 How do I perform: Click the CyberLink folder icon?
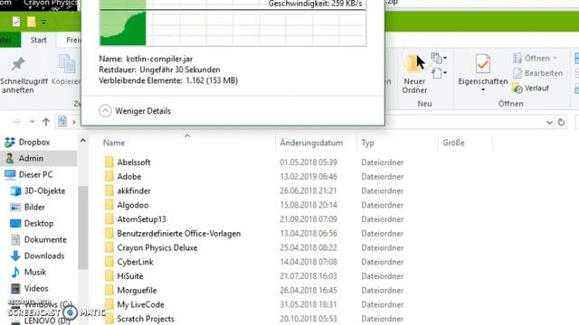pyautogui.click(x=109, y=262)
